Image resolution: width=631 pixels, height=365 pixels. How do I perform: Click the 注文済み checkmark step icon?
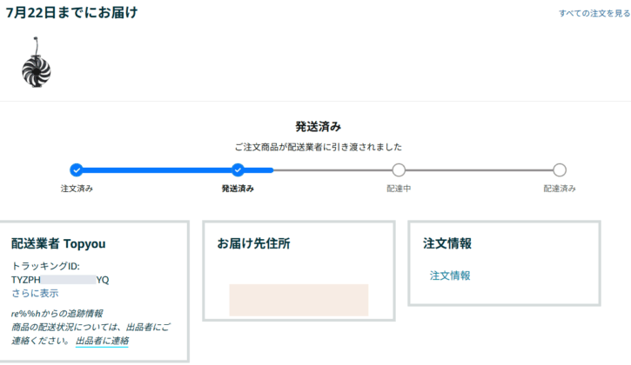click(x=76, y=170)
